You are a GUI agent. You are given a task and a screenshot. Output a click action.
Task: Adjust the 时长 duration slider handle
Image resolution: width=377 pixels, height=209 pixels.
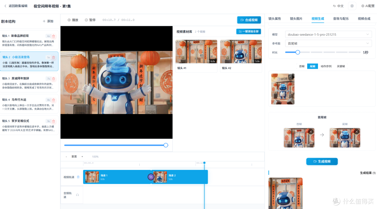click(x=298, y=52)
